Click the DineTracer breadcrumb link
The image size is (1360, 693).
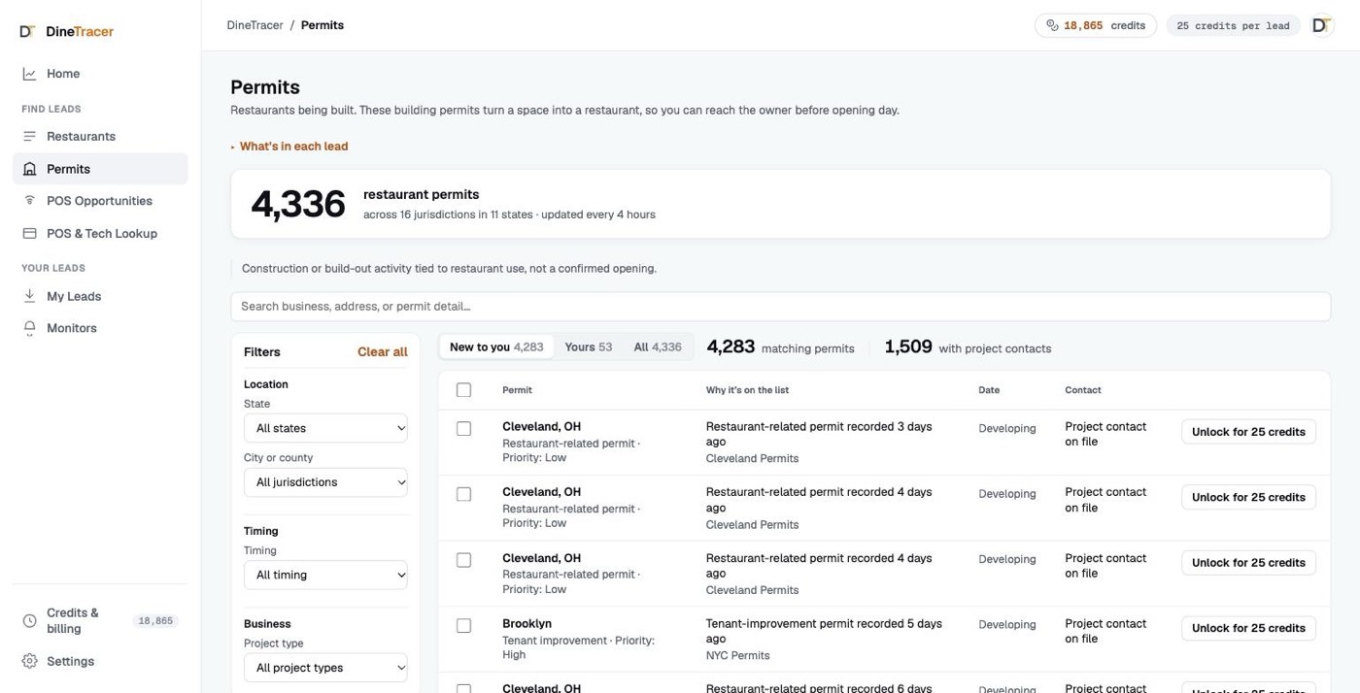[x=255, y=25]
